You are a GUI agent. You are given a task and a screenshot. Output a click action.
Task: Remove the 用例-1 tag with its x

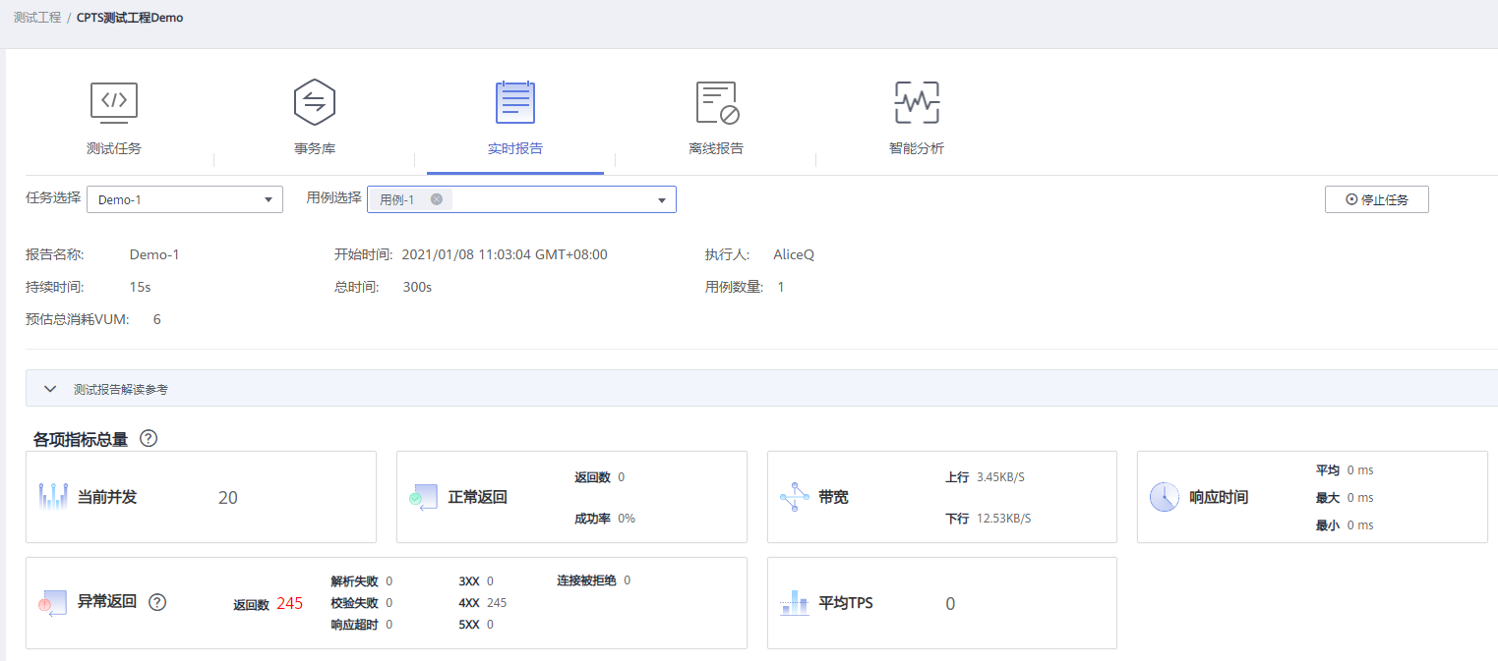437,199
